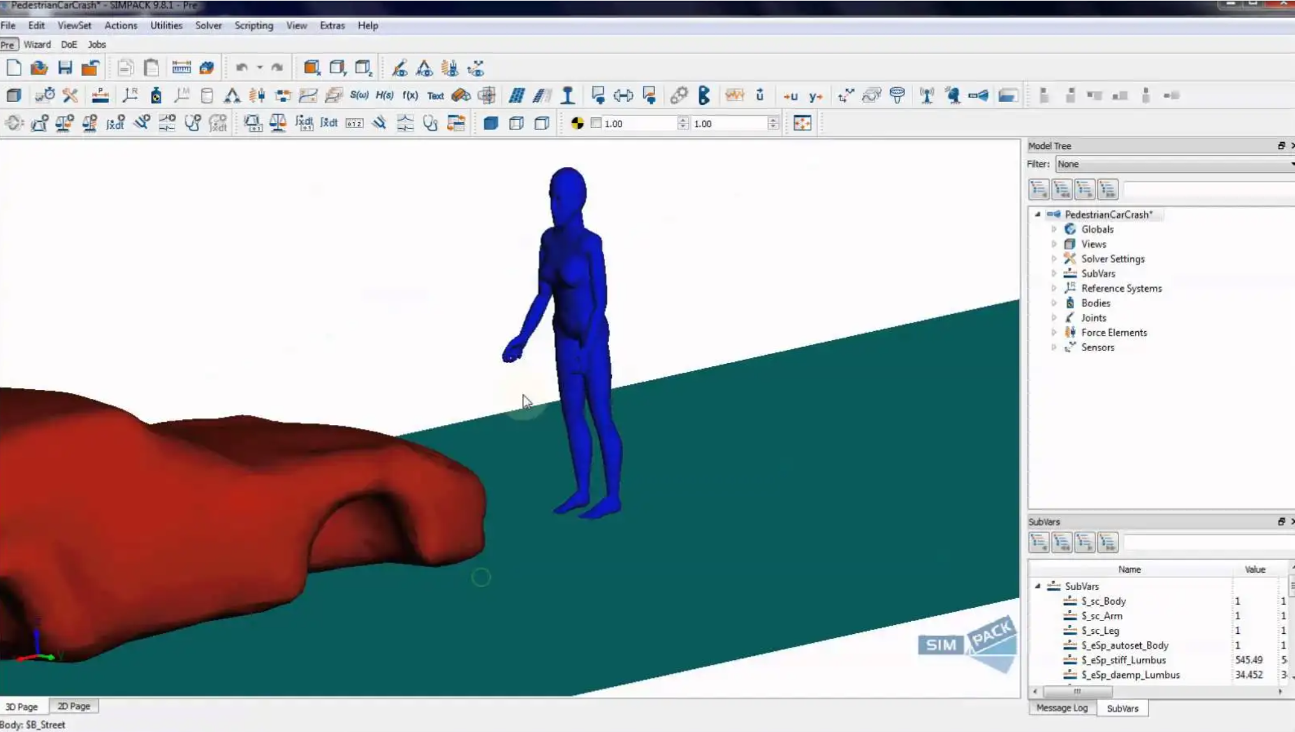Toggle the checkbox beside first 1.00 field
The width and height of the screenshot is (1295, 732).
596,123
